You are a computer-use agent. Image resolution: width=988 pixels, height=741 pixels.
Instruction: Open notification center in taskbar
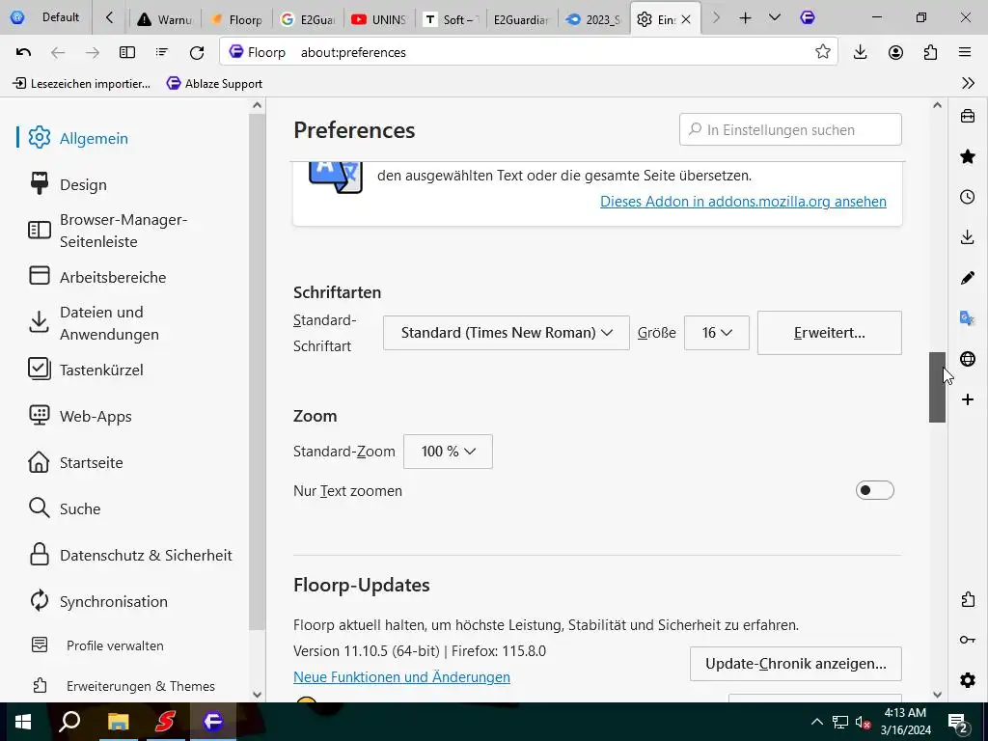click(958, 722)
